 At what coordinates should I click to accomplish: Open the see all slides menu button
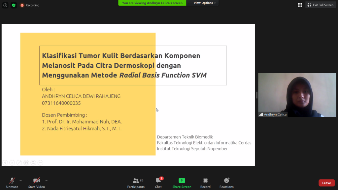coord(26,163)
